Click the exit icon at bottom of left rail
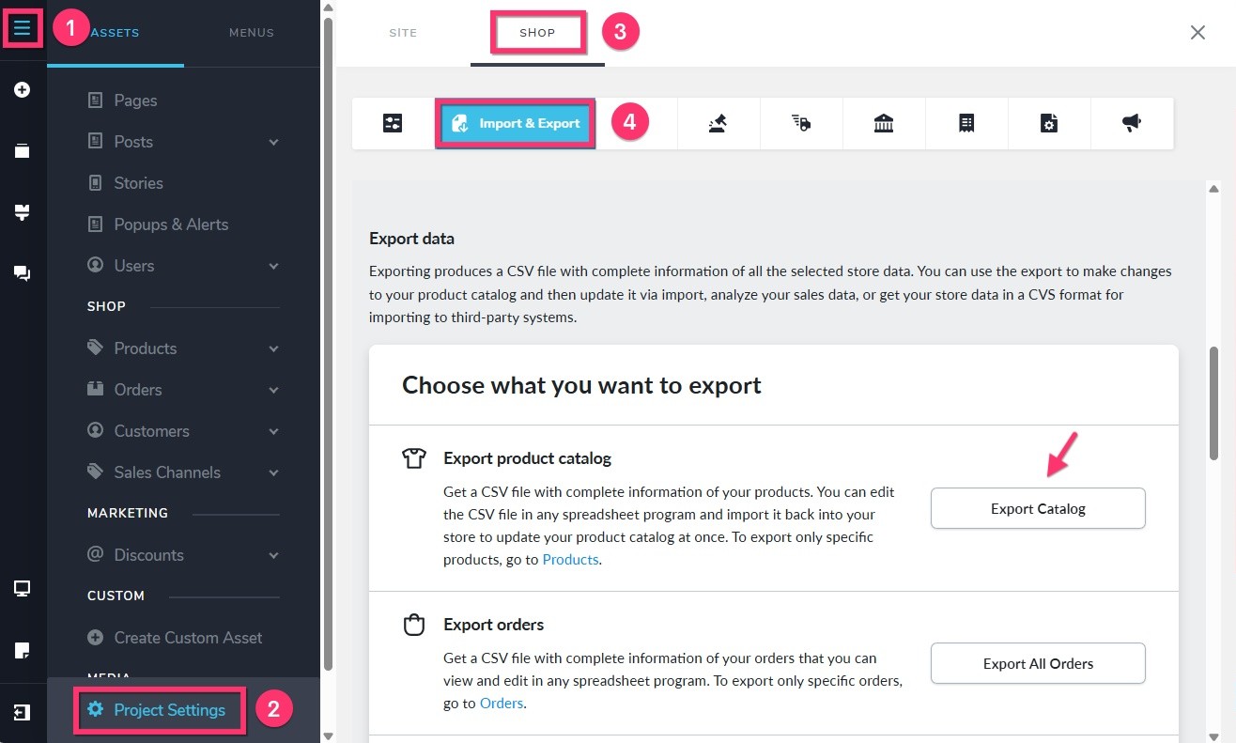 (23, 712)
